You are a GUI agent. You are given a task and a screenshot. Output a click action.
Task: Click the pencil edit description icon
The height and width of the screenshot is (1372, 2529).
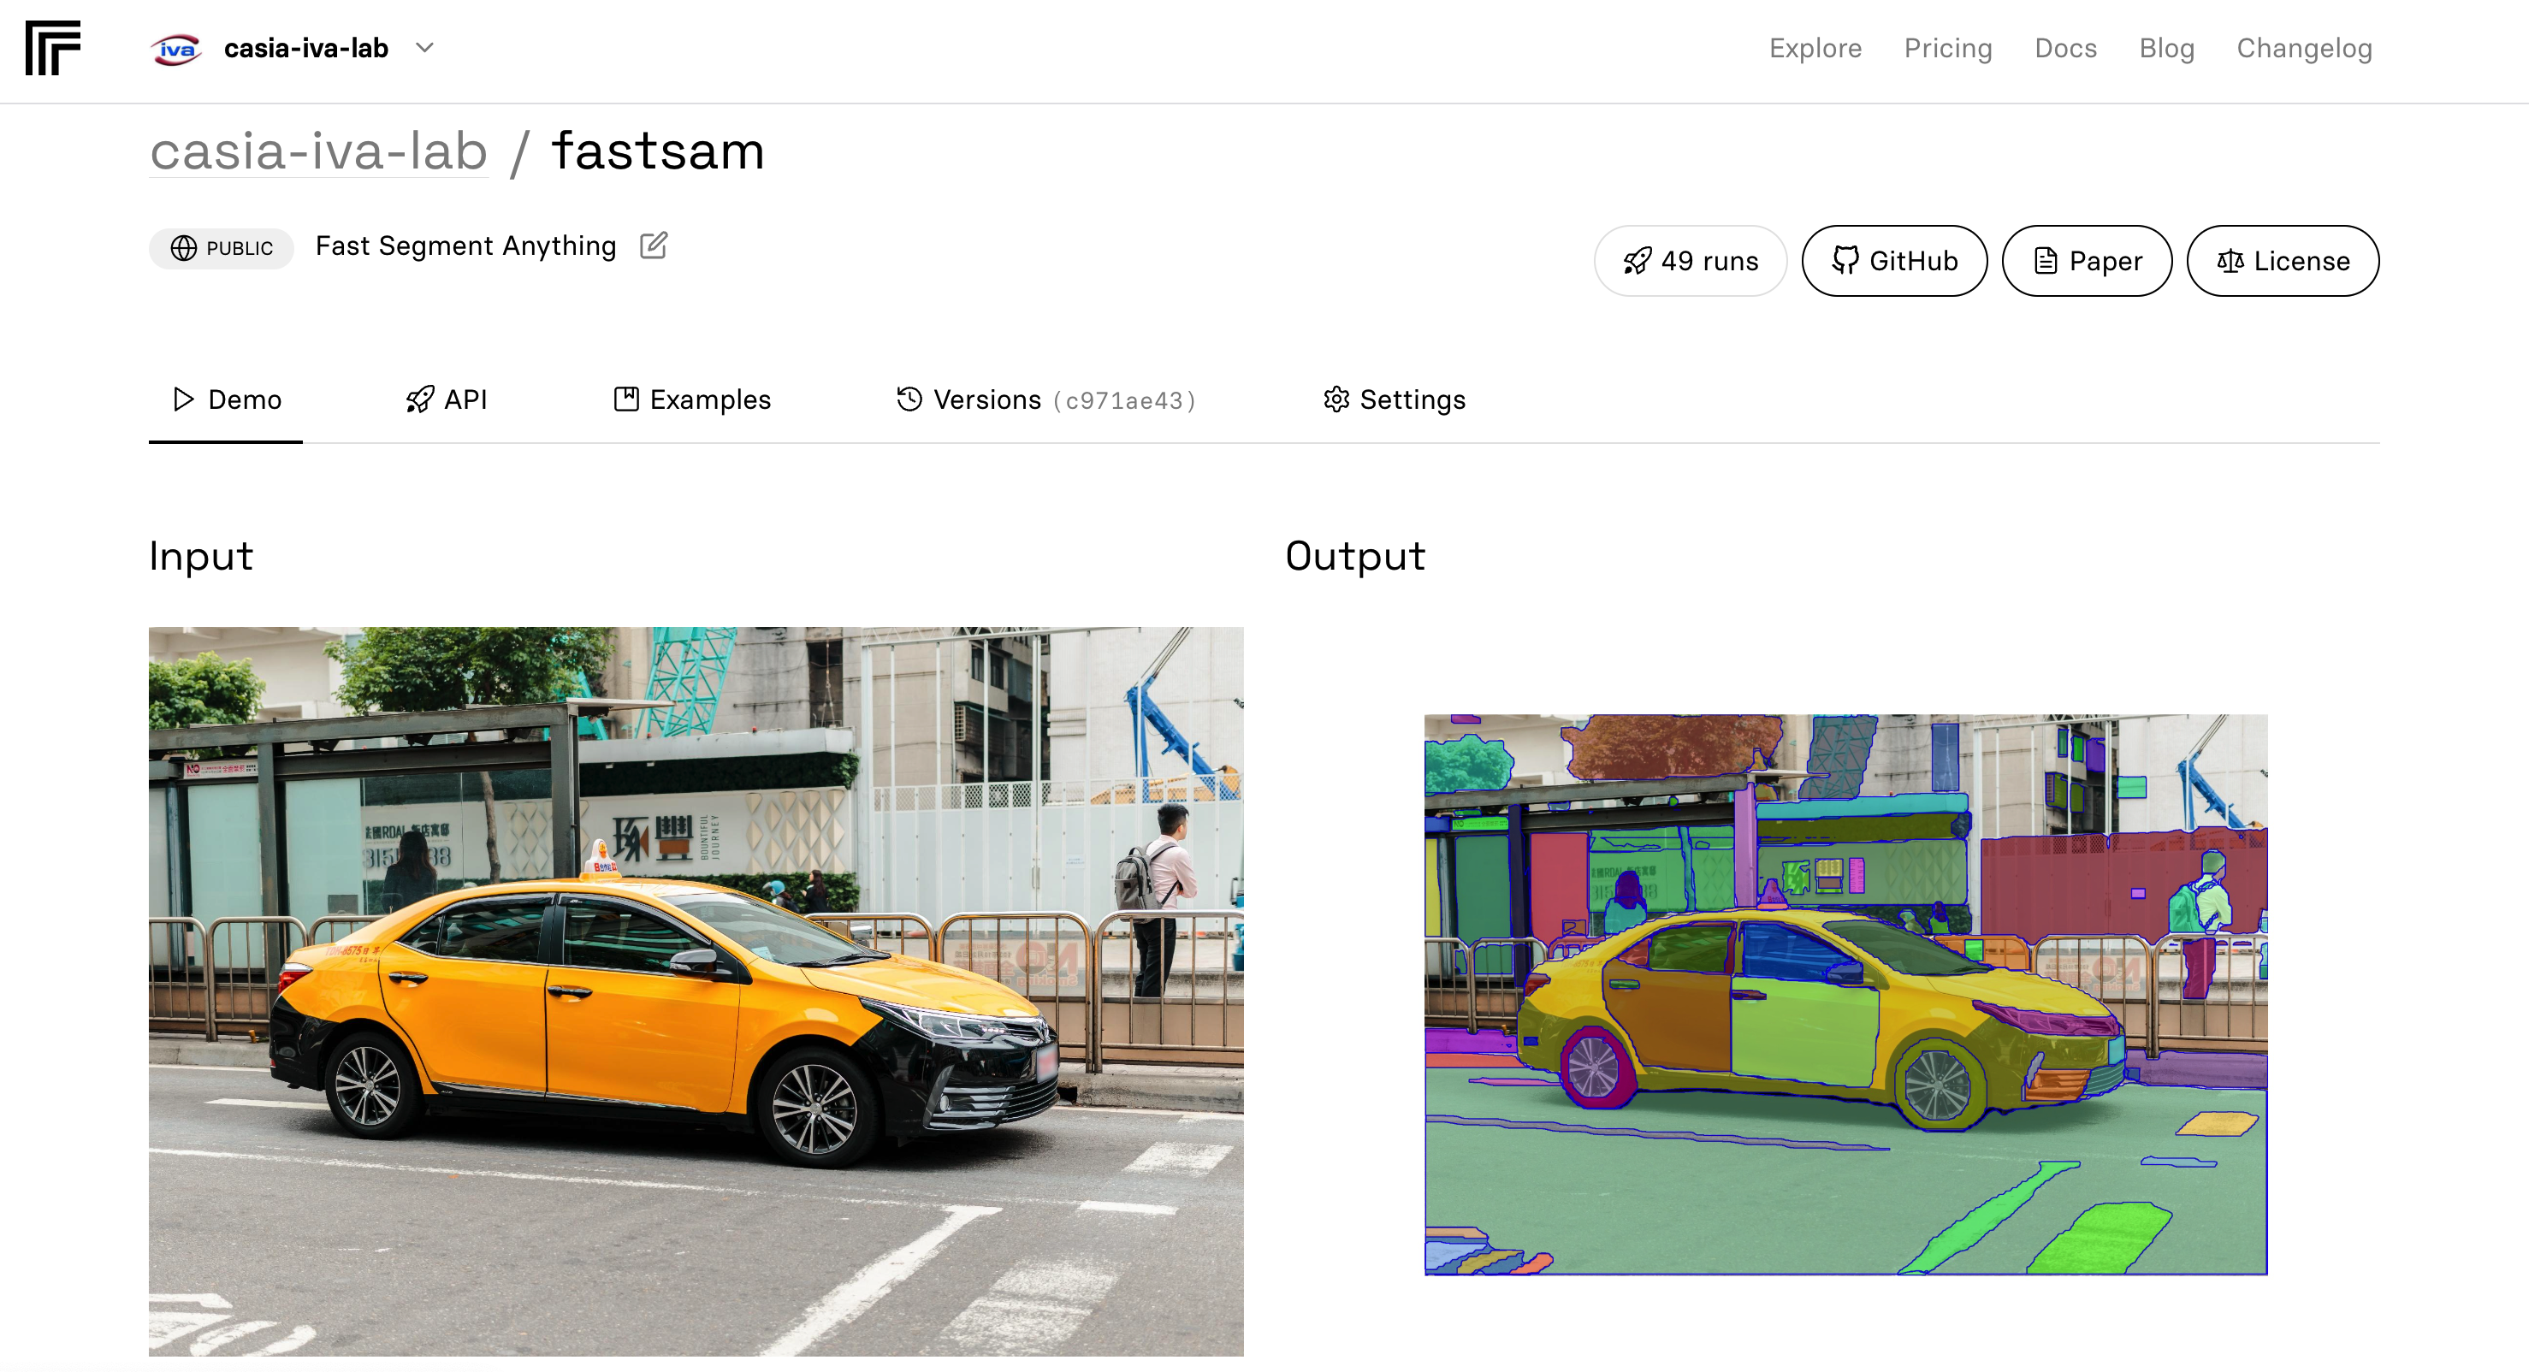click(654, 245)
